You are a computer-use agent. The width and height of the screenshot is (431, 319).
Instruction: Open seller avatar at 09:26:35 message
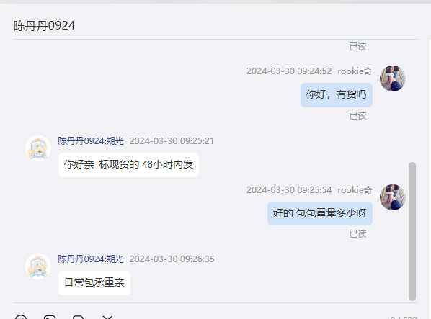pos(38,266)
